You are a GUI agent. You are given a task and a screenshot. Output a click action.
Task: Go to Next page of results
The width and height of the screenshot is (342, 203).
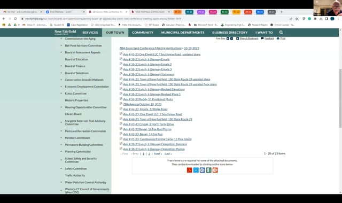158,154
